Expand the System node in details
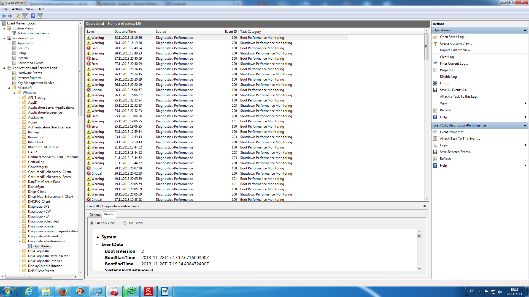Viewport: 529px width, 297px height. (x=98, y=237)
